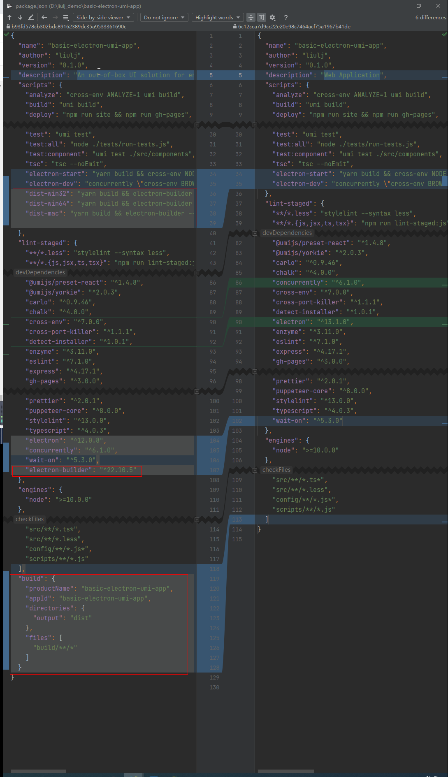Screen dimensions: 448x777
Task: Toggle synchronize scrolling
Action: coord(262,17)
